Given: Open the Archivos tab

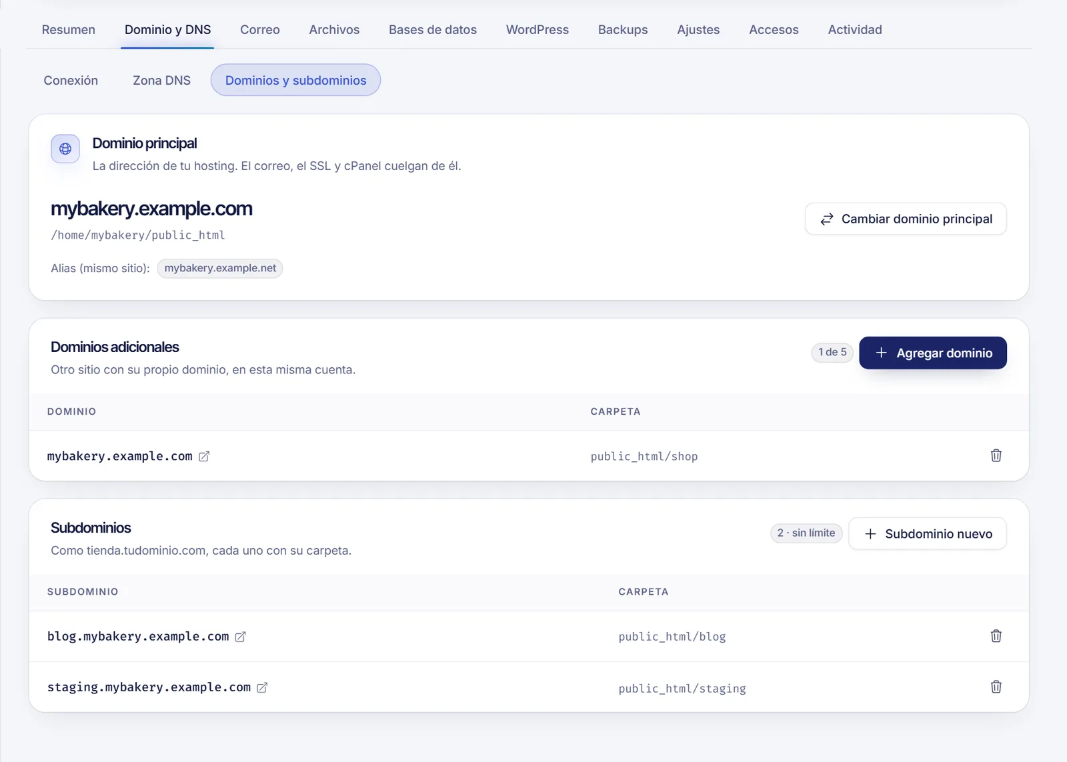Looking at the screenshot, I should point(334,29).
